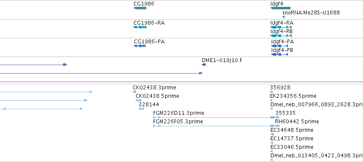Select the CG1986-RA transcript glyph
Screen dimensions: 363x162
pos(140,27)
